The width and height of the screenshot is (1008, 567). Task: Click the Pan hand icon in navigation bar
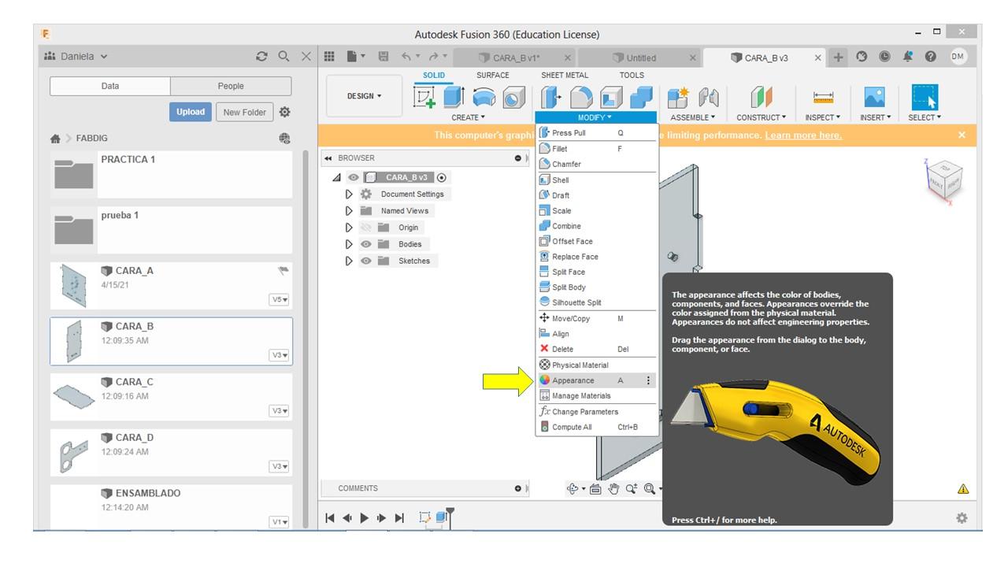point(613,489)
